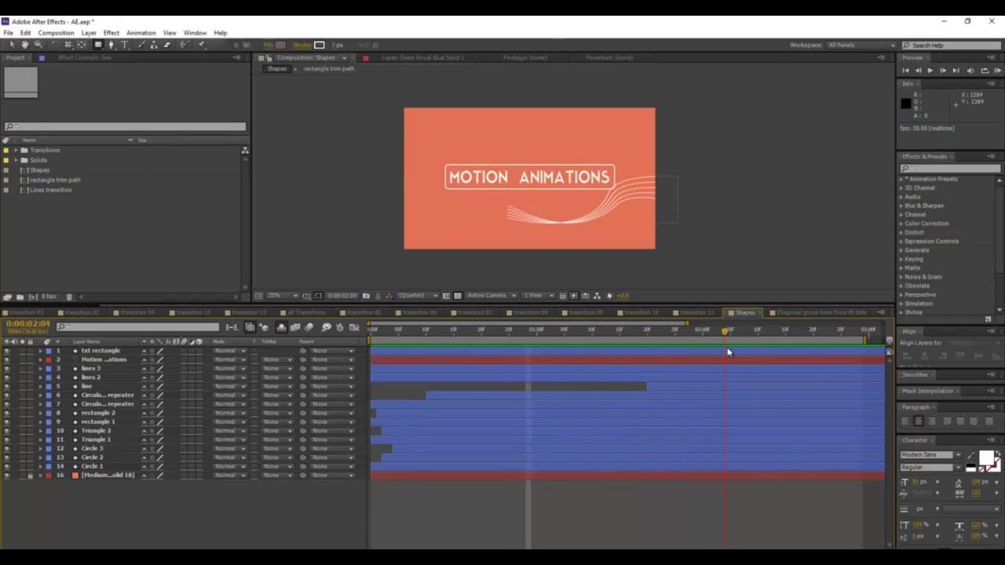Select the Clone Stamp tool

point(154,45)
